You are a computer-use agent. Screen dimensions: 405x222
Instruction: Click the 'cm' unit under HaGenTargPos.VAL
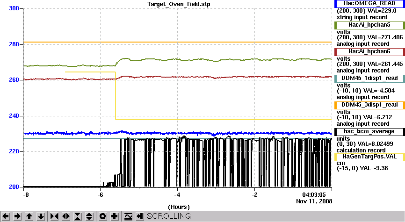(340, 163)
